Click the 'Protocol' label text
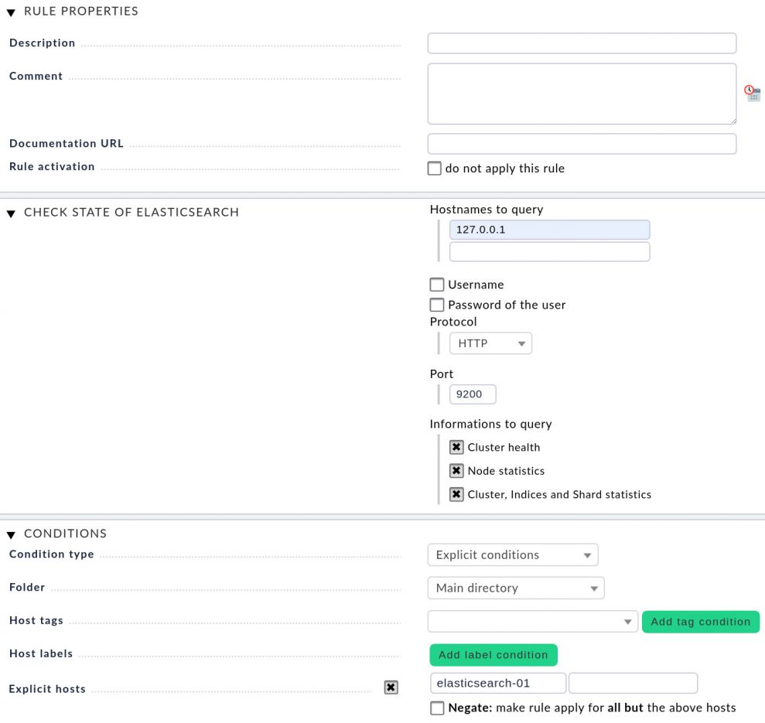 click(x=453, y=322)
